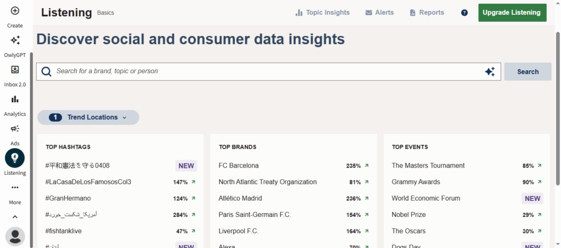Open the Liverpool F.C. brand
This screenshot has height=248, width=561.
tap(239, 231)
